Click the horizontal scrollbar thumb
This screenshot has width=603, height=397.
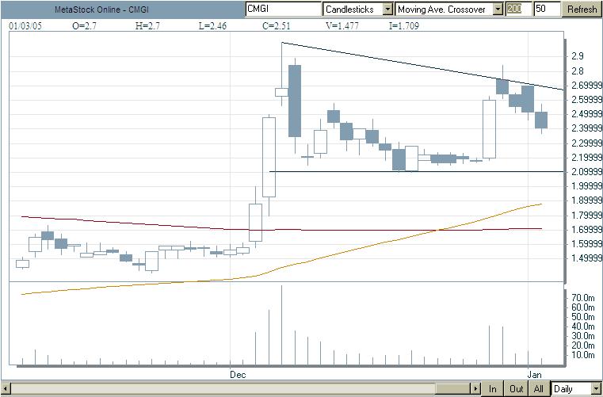point(453,388)
